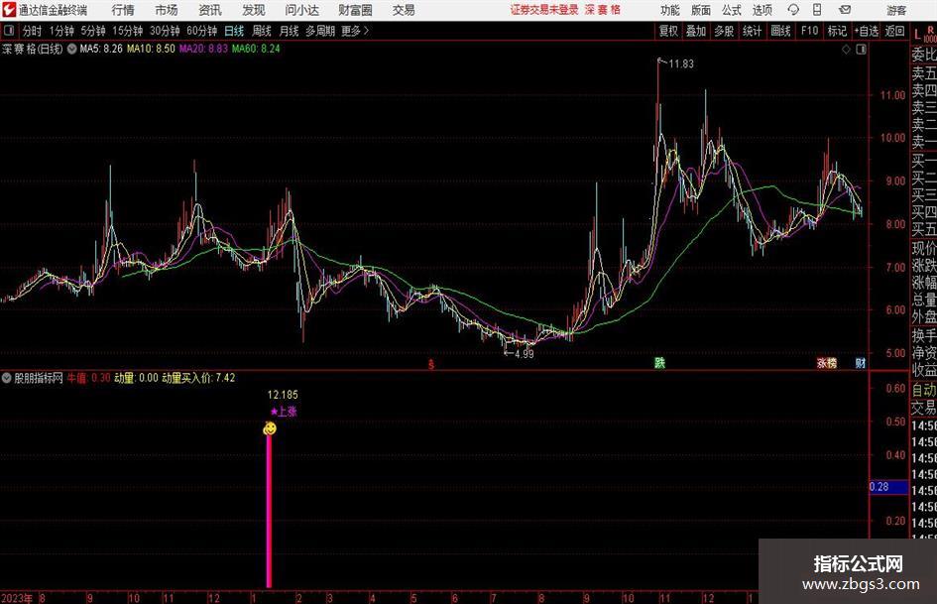Click the MA10: 8.50 indicator label
The width and height of the screenshot is (937, 604).
coord(151,49)
